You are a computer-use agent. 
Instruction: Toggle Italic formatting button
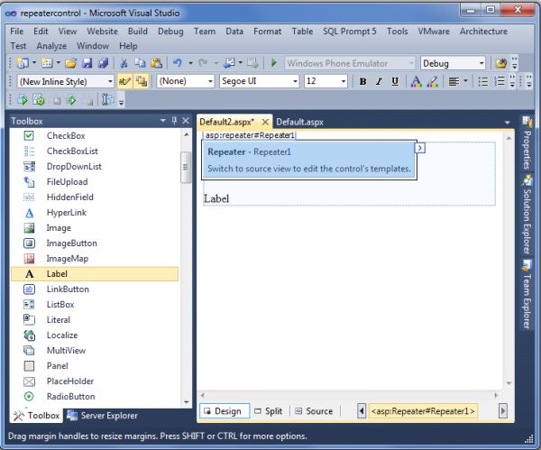pyautogui.click(x=379, y=82)
